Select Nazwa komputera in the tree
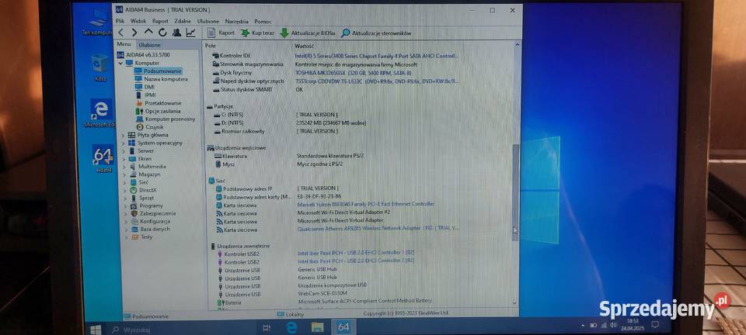This screenshot has width=746, height=335. point(165,79)
